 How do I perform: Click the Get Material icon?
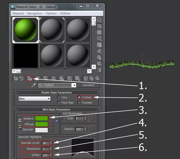click(16, 78)
